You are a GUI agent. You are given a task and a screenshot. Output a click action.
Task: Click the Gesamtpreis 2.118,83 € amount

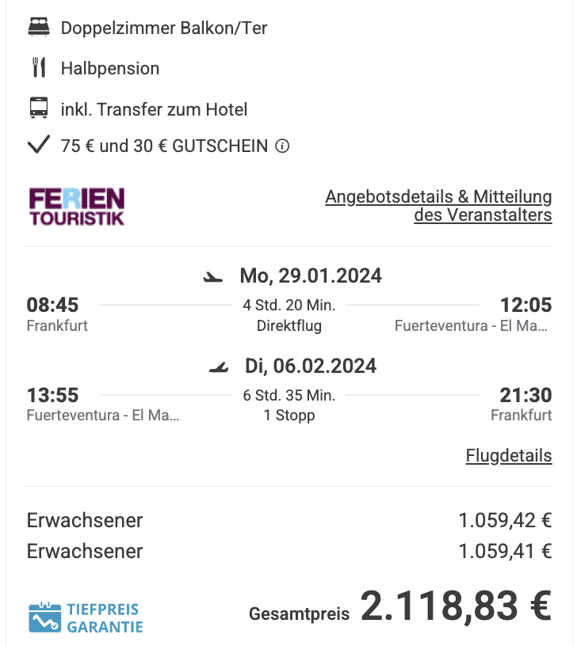(x=456, y=606)
